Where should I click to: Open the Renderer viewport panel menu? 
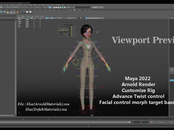[x=37, y=16]
